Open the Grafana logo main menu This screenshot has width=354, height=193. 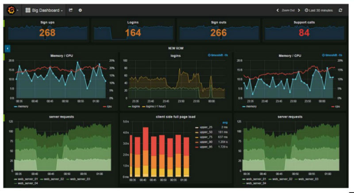12,10
